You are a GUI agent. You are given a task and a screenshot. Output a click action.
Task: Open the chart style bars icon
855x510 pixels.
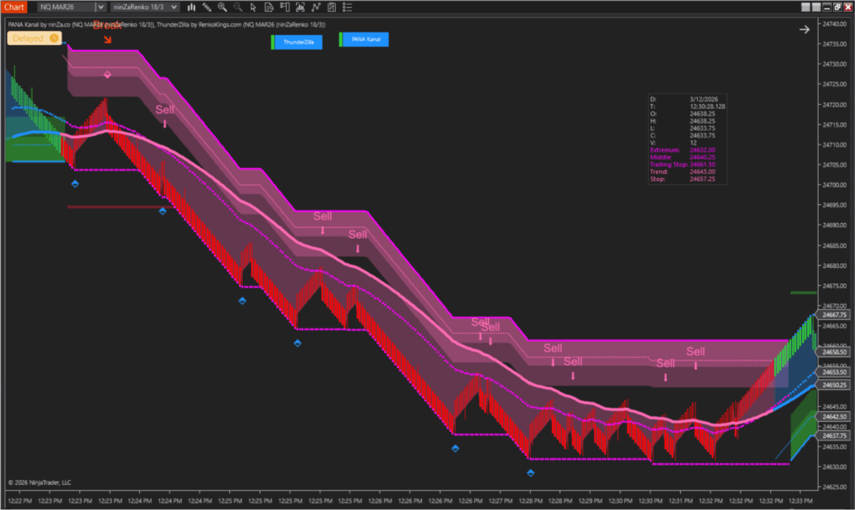[x=192, y=7]
